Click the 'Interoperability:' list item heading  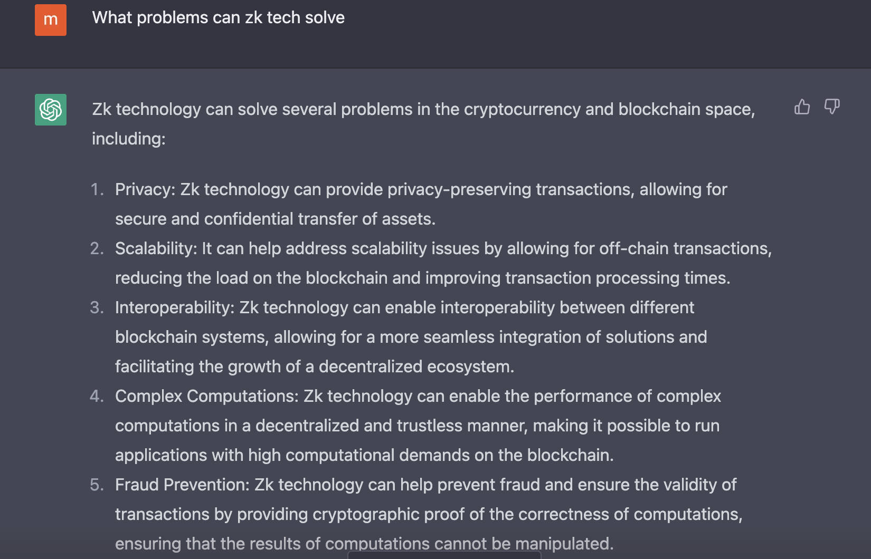pos(175,307)
